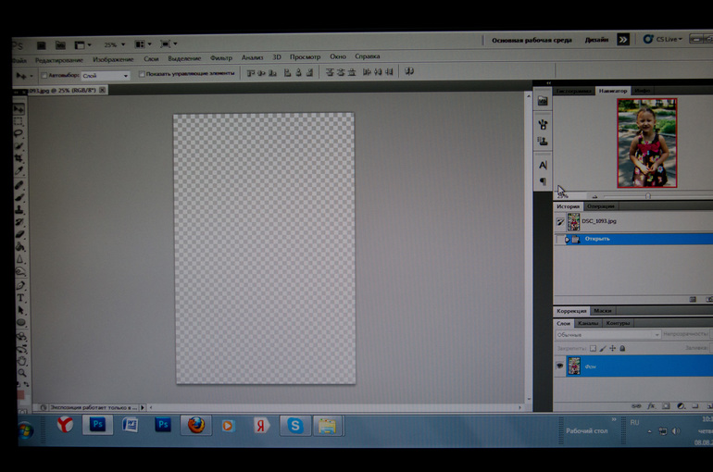Select the Move tool in the toolbox
Screen dimensions: 713x472
point(19,109)
